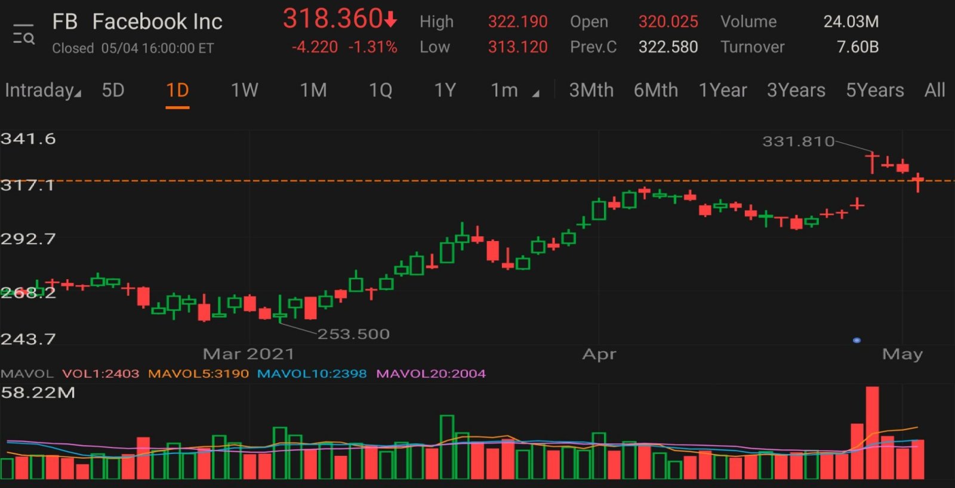This screenshot has width=955, height=488.
Task: Click the Mar 2021 axis label
Action: [x=248, y=354]
